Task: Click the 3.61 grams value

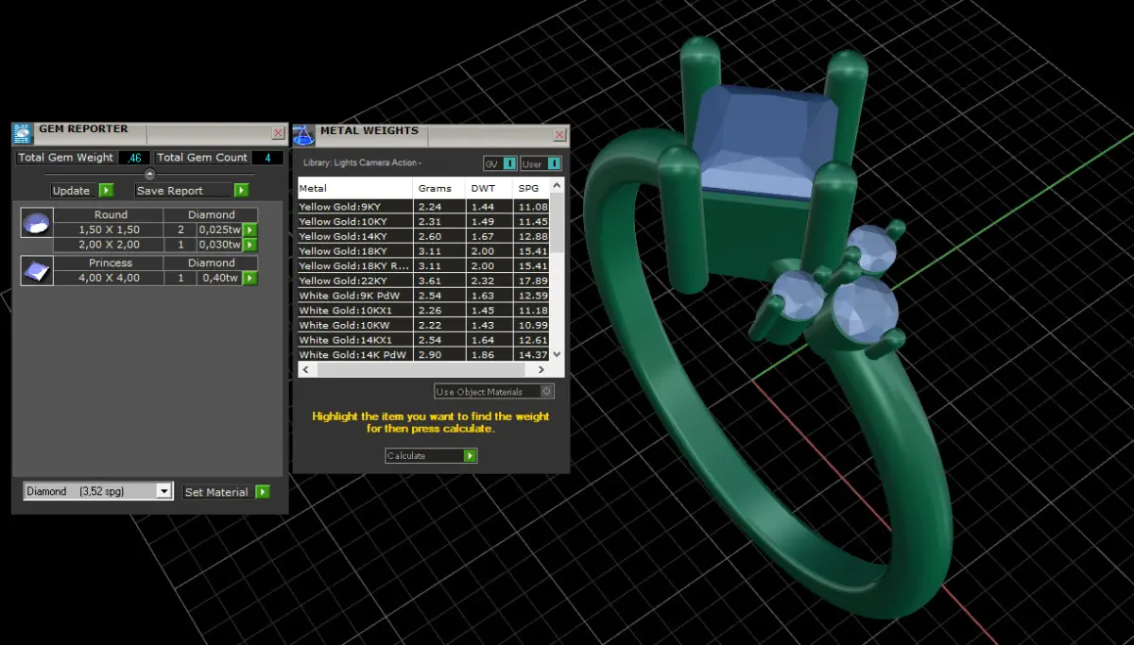Action: click(430, 280)
